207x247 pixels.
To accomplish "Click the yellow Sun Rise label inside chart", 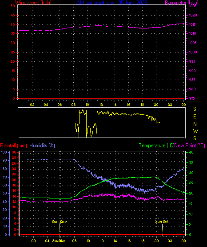I will pyautogui.click(x=59, y=222).
